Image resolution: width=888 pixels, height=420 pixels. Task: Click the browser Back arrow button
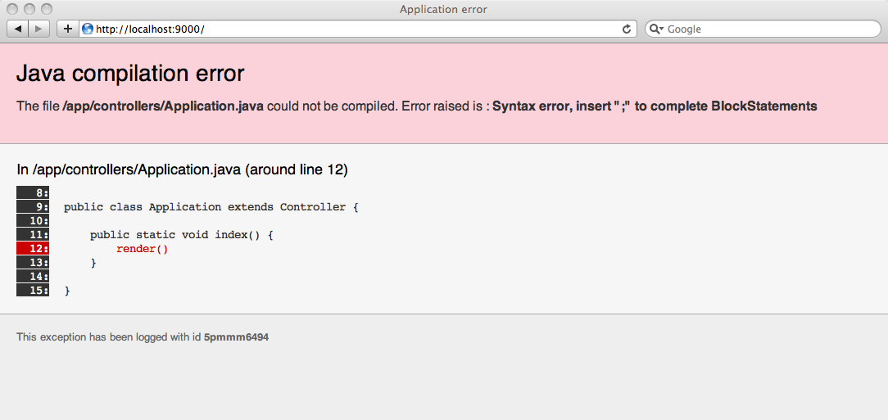click(x=18, y=29)
